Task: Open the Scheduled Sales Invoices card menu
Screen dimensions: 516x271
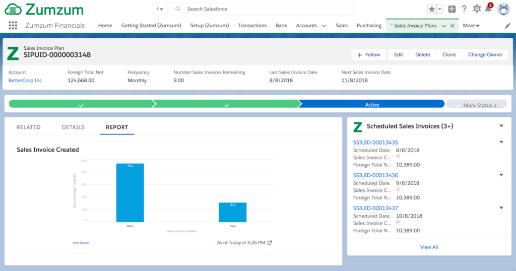Action: (x=501, y=126)
